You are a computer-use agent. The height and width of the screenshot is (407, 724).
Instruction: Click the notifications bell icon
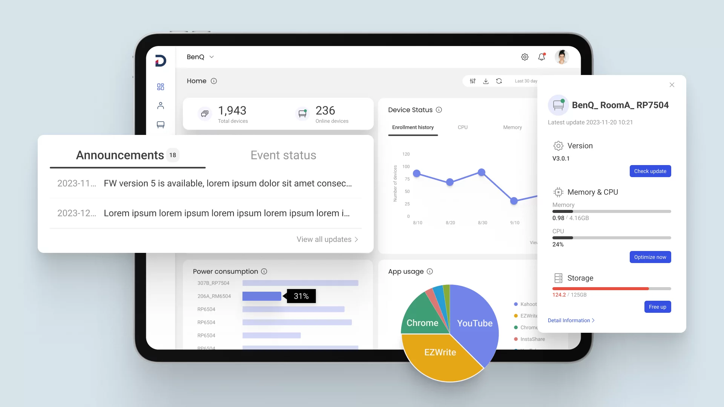pos(541,56)
